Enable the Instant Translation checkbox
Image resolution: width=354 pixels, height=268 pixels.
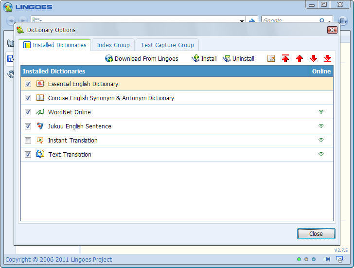(28, 140)
